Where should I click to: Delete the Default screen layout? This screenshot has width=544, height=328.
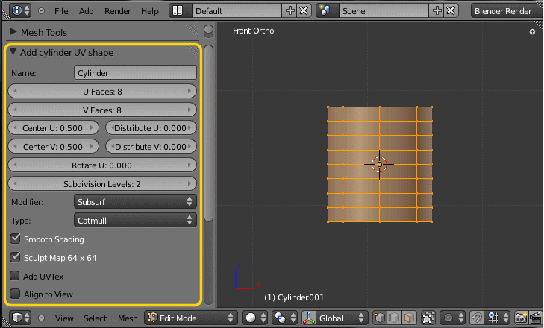pos(304,11)
